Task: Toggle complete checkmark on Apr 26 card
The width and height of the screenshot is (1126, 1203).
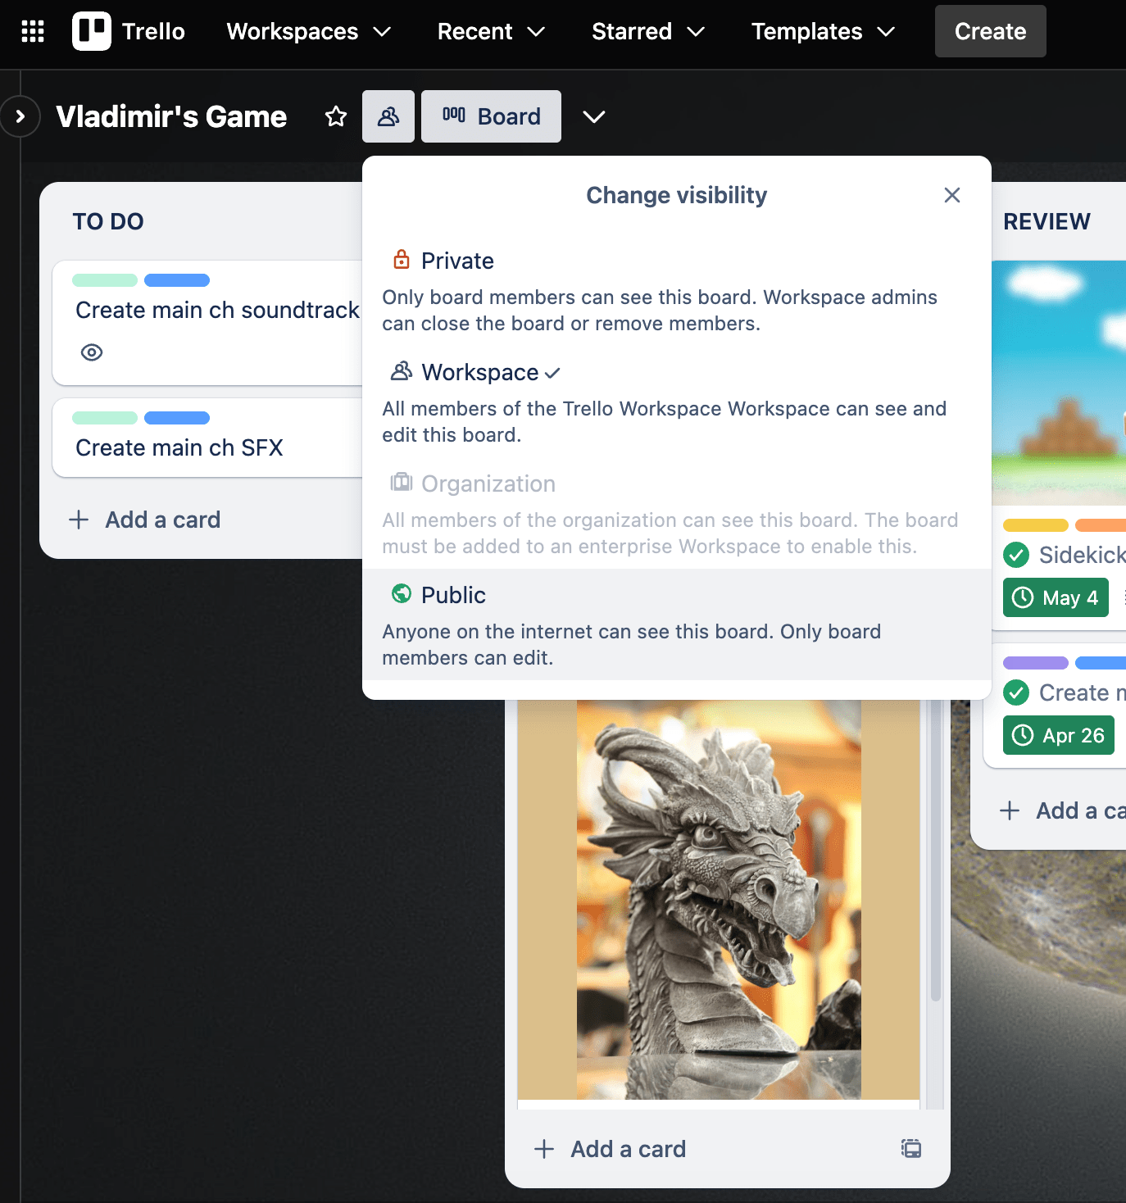Action: pos(1016,692)
